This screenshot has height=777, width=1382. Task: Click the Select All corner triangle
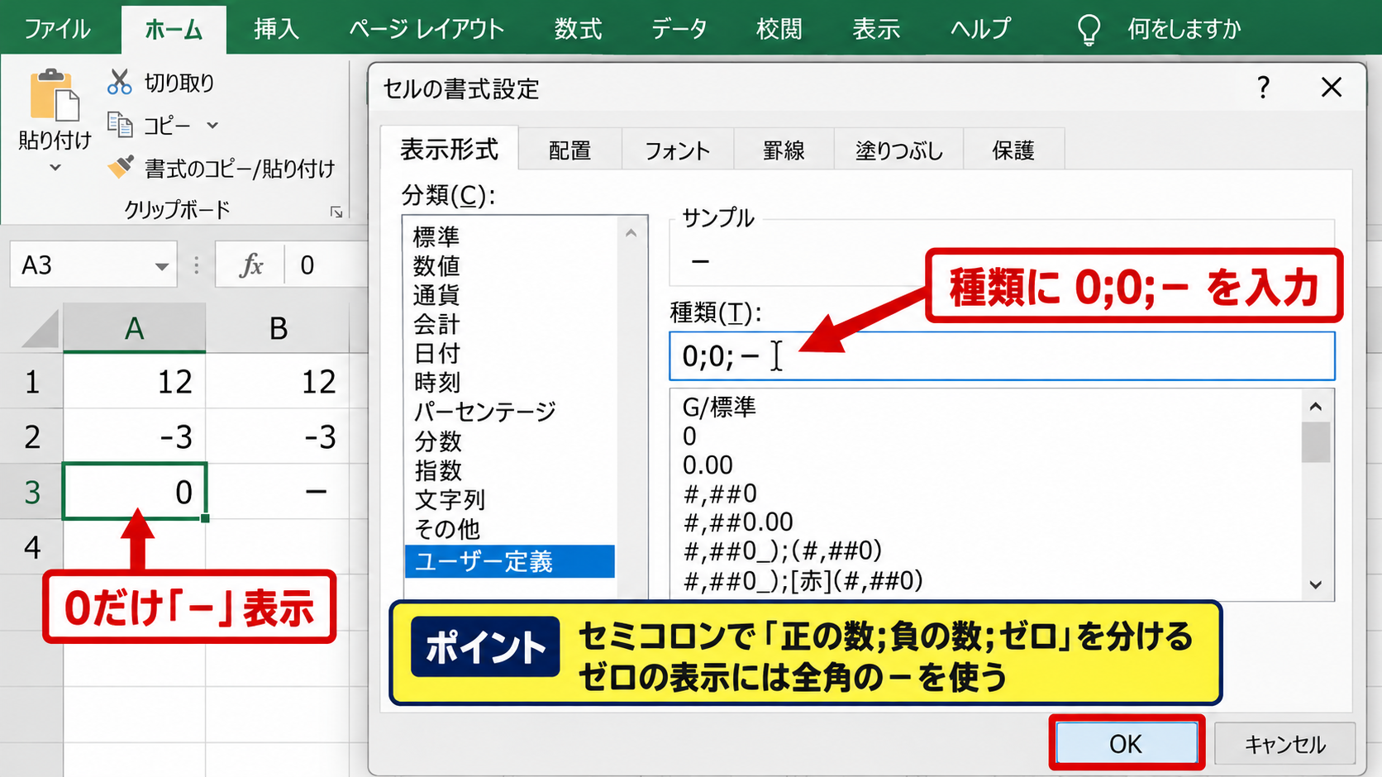pyautogui.click(x=41, y=329)
